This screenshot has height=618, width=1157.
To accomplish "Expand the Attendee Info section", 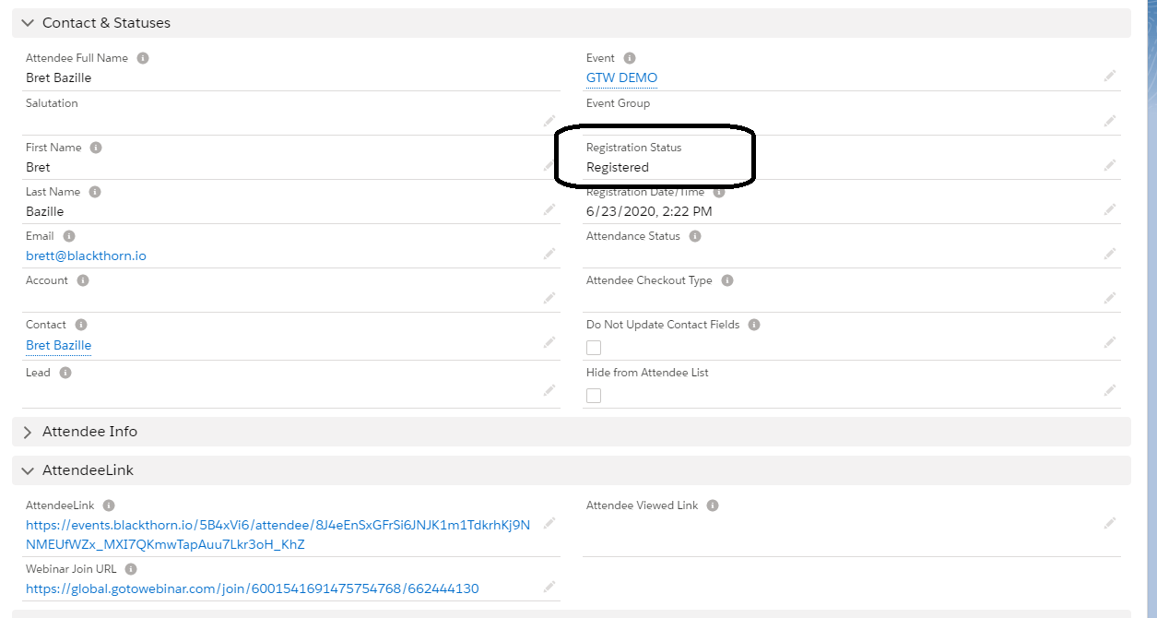I will pos(28,432).
